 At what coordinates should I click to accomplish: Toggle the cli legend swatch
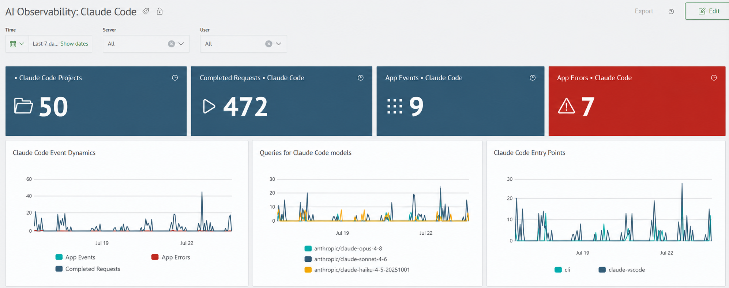(x=558, y=270)
